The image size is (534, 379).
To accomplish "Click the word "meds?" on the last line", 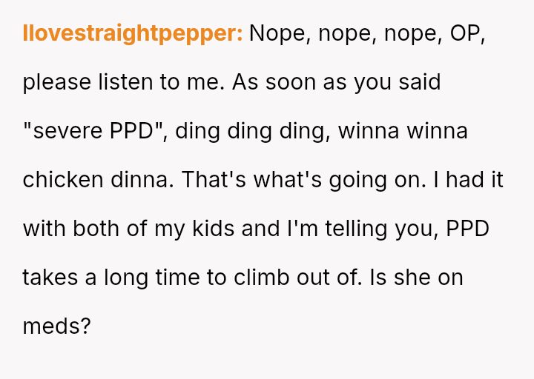I will coord(56,326).
